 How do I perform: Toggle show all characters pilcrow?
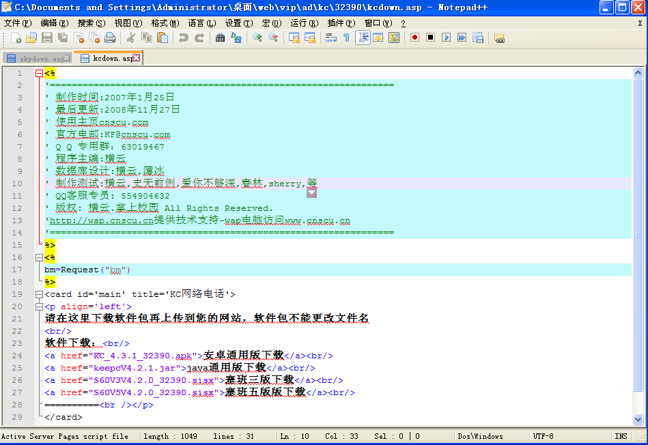tap(346, 38)
